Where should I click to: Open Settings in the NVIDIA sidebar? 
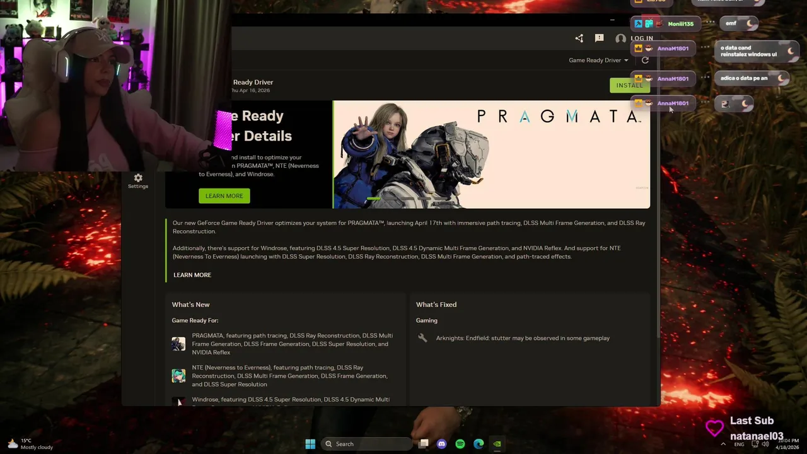pyautogui.click(x=138, y=181)
